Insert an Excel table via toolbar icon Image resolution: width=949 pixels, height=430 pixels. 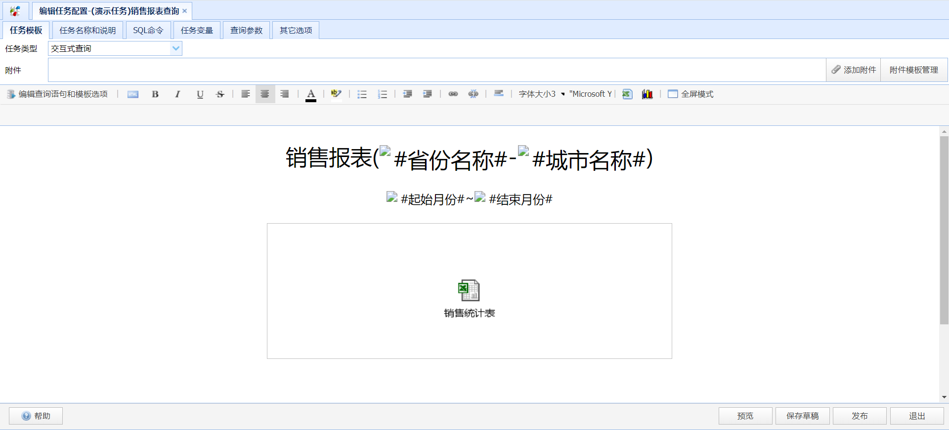tap(627, 94)
